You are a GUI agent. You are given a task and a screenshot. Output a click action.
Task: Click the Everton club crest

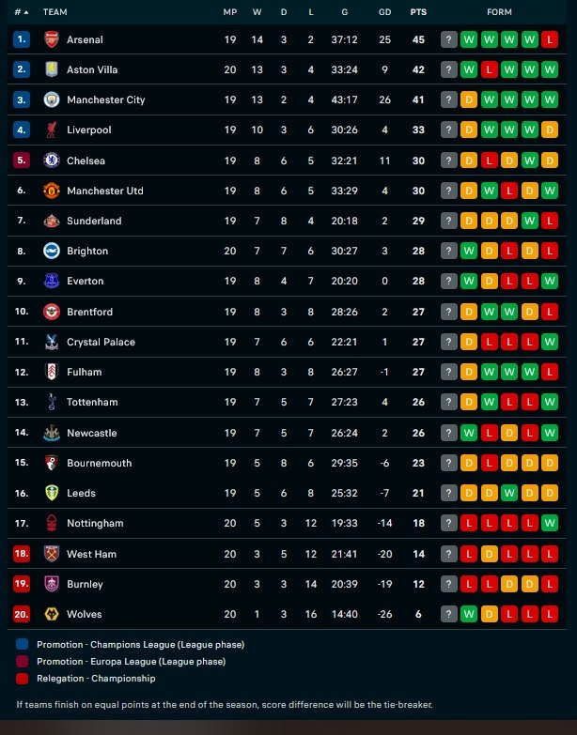[x=52, y=281]
